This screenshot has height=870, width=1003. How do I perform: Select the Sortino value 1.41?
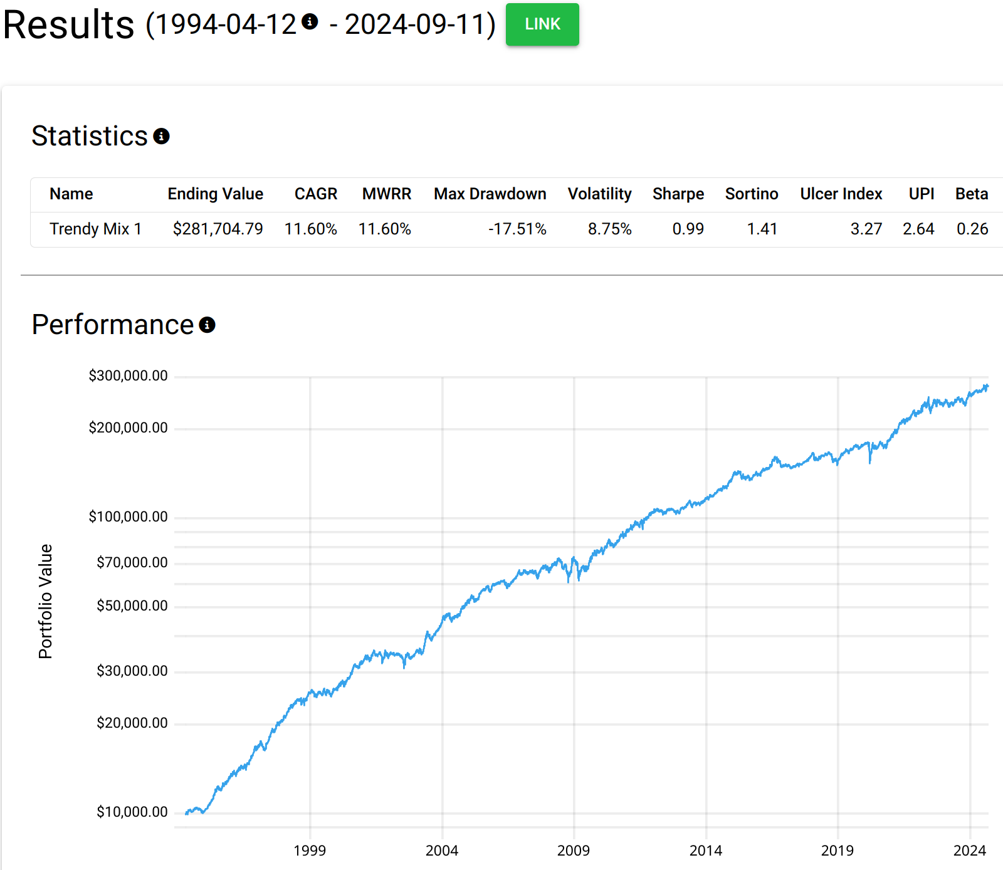(x=762, y=229)
